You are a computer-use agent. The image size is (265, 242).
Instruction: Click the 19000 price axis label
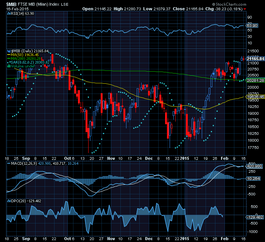253,113
